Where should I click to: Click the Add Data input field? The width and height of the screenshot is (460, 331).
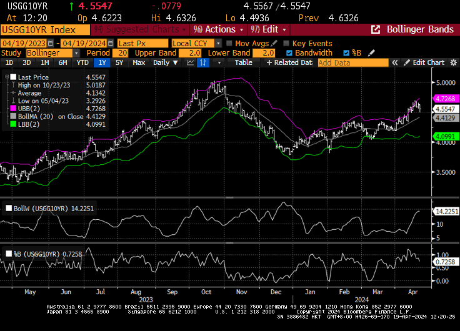[x=353, y=62]
